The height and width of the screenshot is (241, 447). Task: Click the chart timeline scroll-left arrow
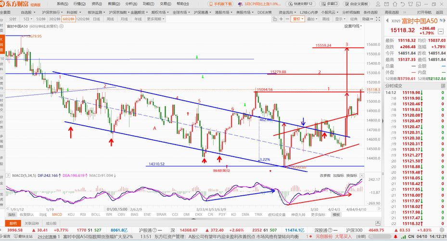point(8,209)
